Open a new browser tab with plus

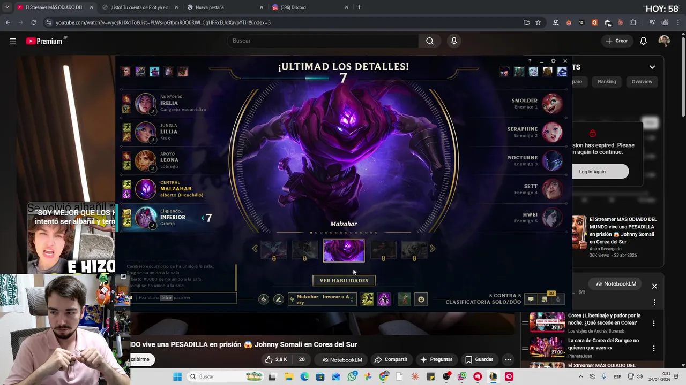[x=359, y=7]
